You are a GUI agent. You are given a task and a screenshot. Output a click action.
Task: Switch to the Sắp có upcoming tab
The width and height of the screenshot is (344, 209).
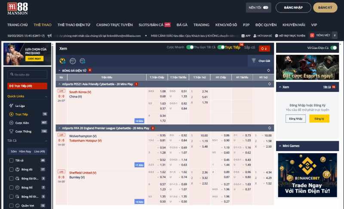[x=249, y=47]
